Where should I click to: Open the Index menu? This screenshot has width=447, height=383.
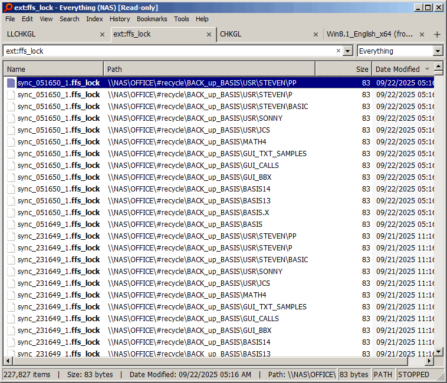[x=94, y=19]
